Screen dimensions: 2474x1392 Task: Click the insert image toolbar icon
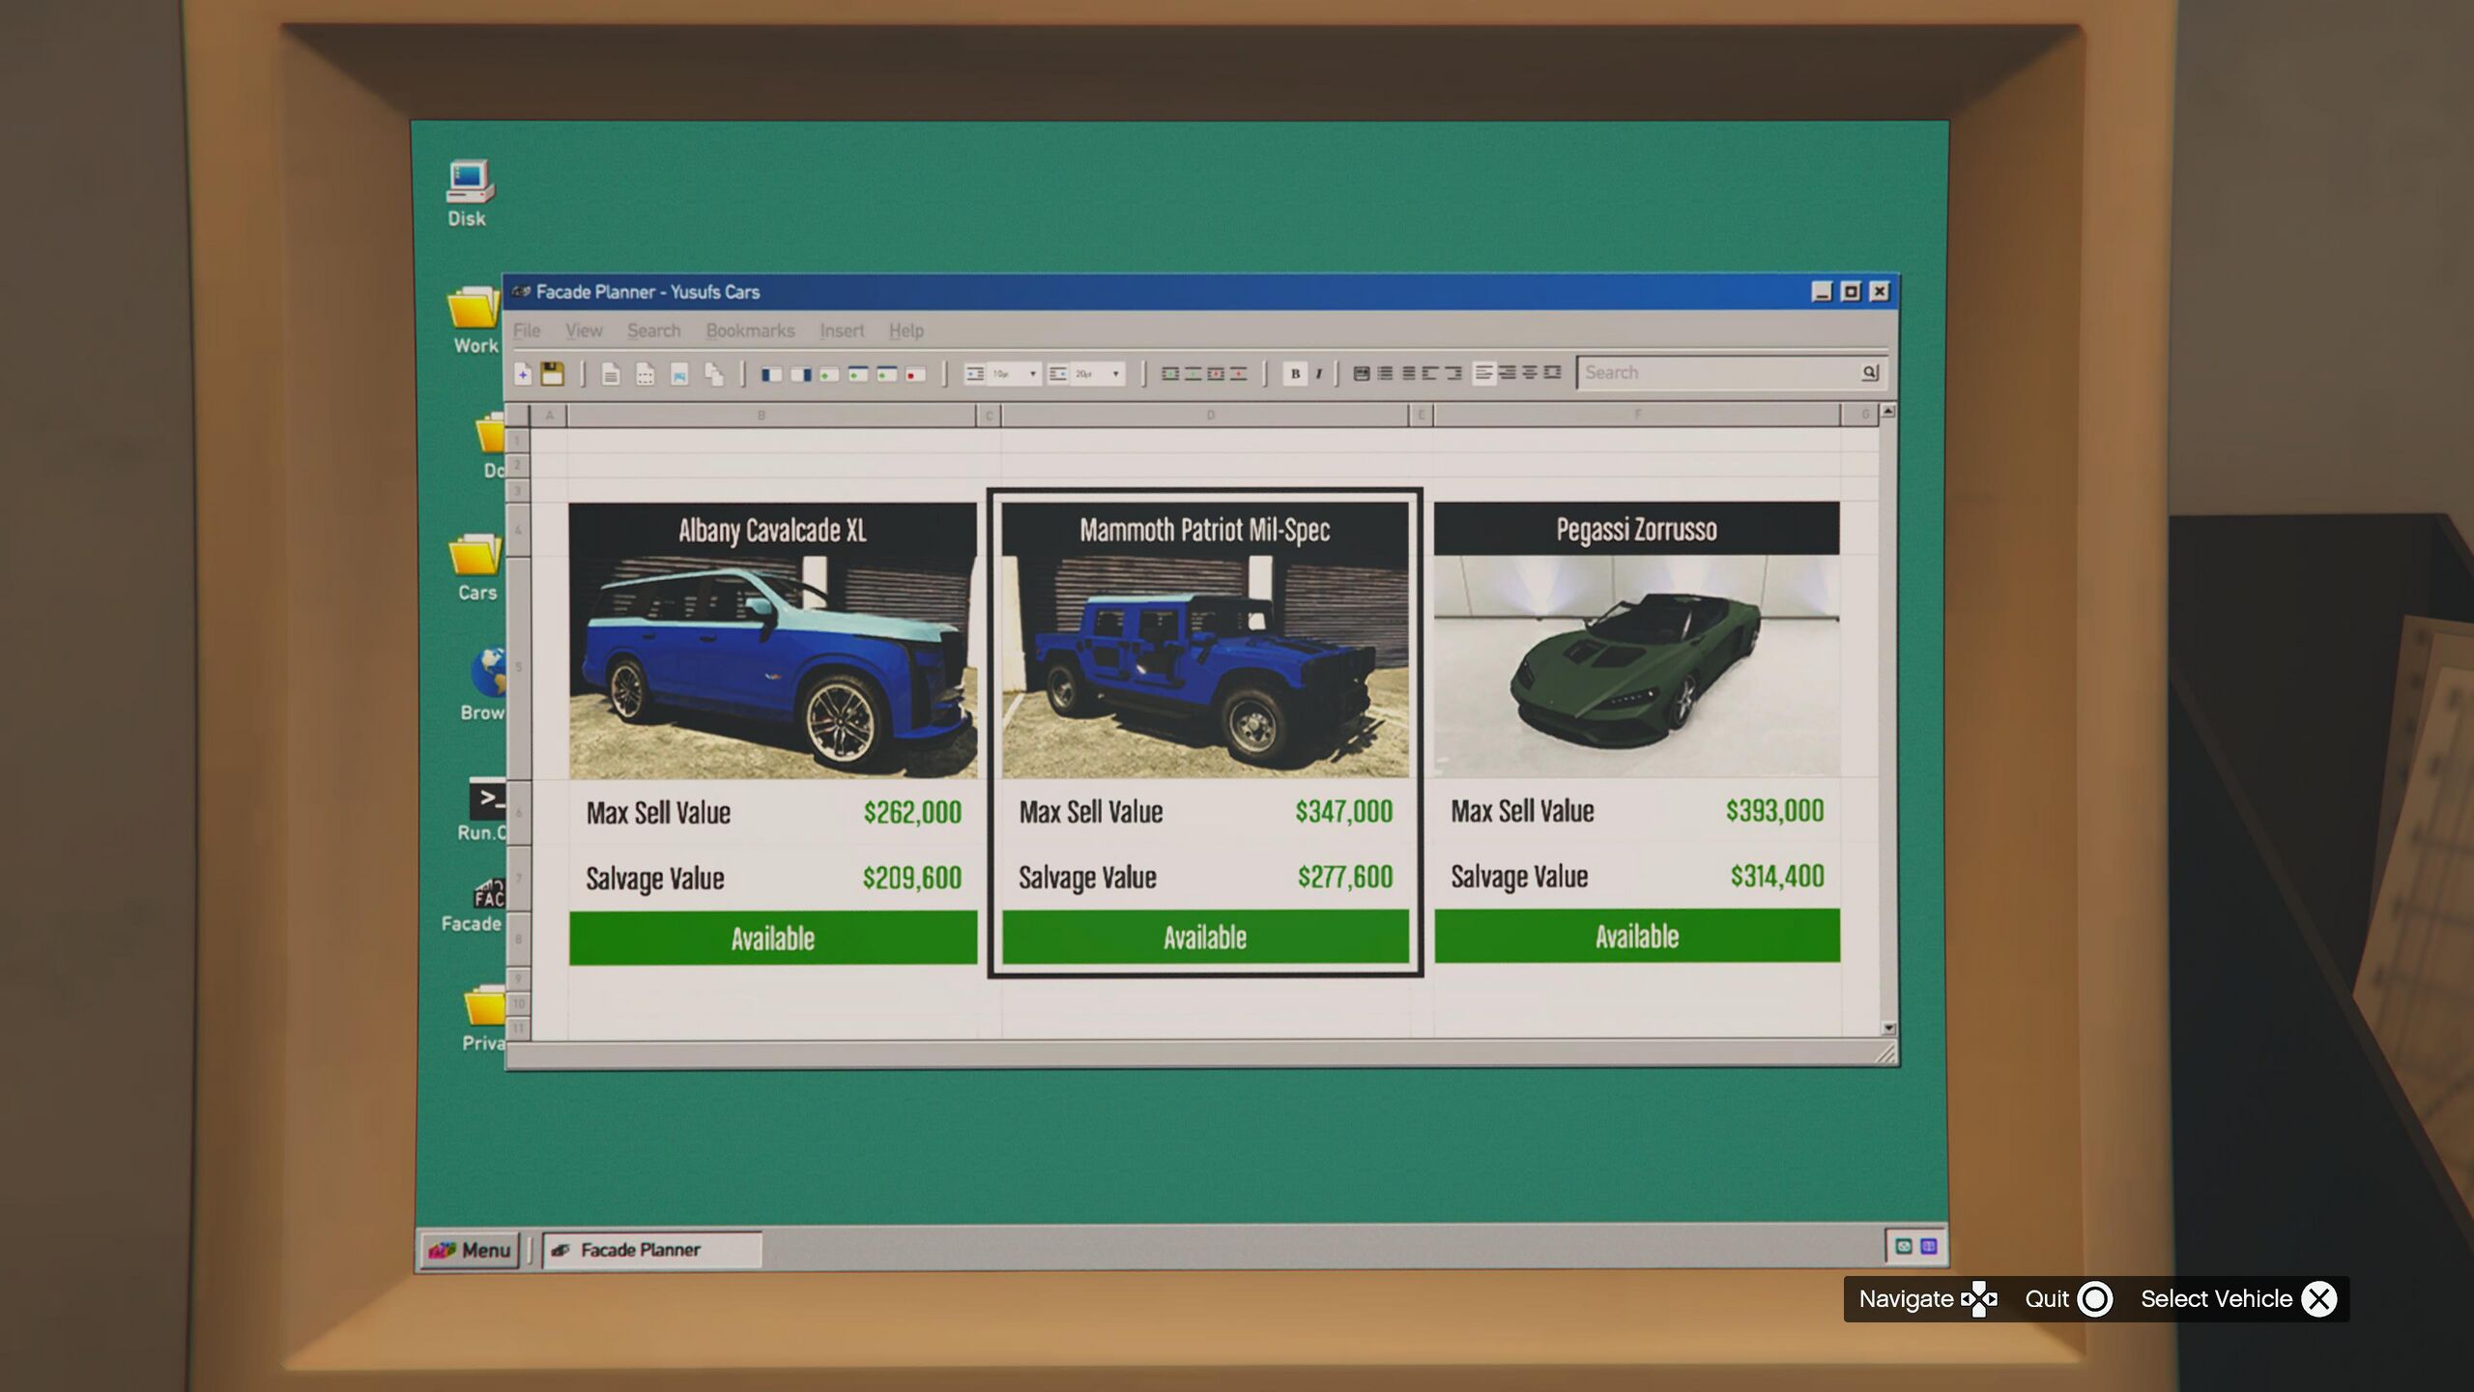click(x=679, y=374)
